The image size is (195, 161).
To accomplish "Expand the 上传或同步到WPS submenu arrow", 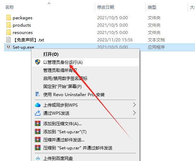I will tap(134, 105).
